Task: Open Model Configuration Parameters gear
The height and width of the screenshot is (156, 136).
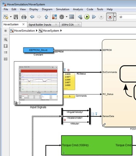Action: click(61, 17)
